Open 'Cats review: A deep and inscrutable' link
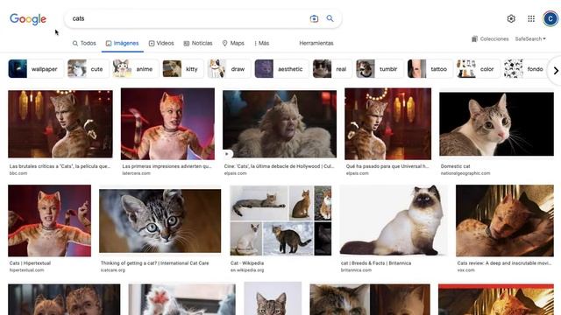This screenshot has width=561, height=315. (505, 262)
